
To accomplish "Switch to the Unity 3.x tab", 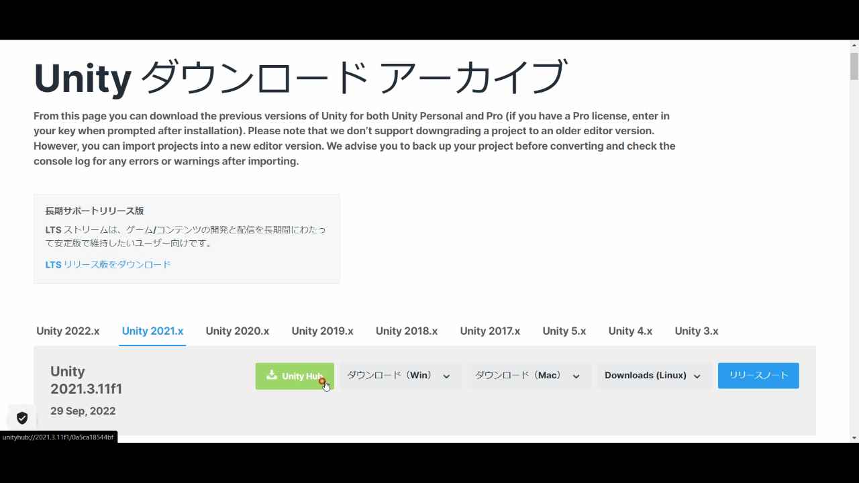I will point(697,331).
